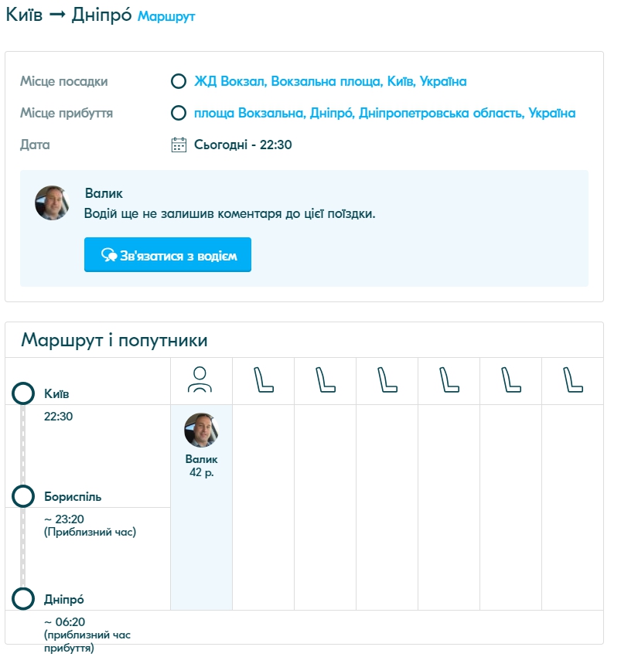Open ЖД Вокзал boarding address link

(330, 81)
